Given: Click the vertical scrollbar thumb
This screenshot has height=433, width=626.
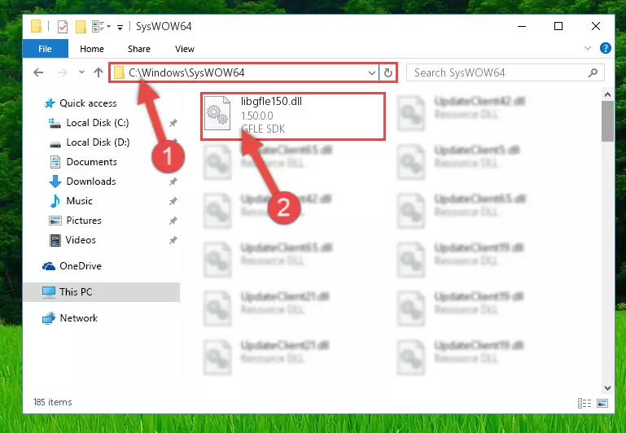Looking at the screenshot, I should coord(607,121).
